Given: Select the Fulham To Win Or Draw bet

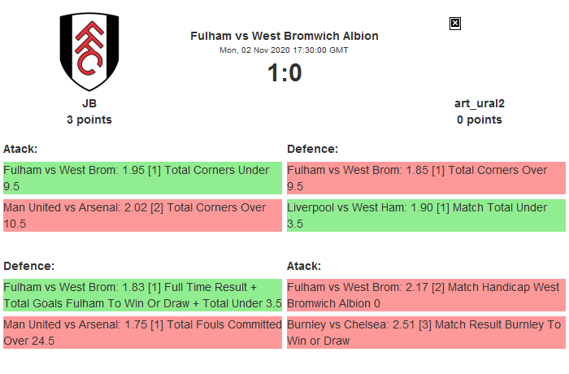Looking at the screenshot, I should pyautogui.click(x=142, y=295).
